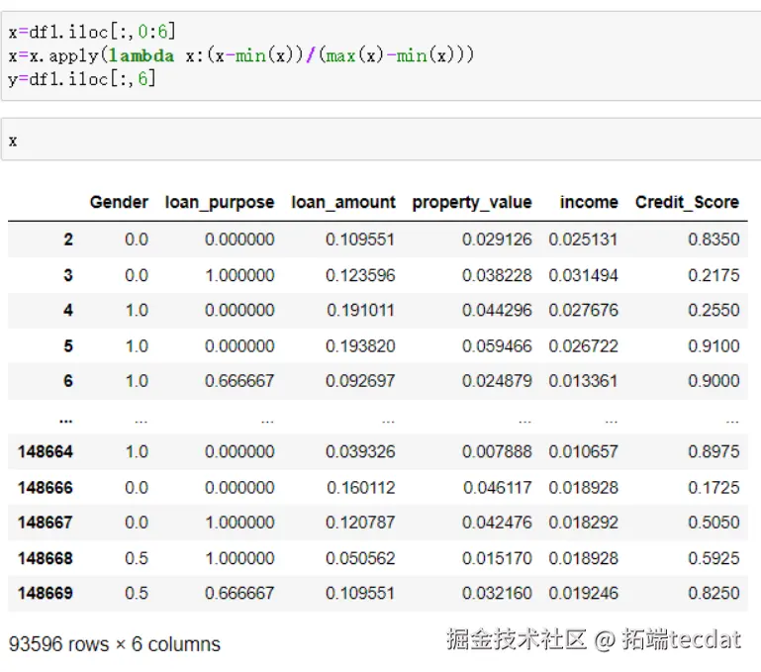
Task: Click property_value cell 0.044296
Action: coord(497,310)
